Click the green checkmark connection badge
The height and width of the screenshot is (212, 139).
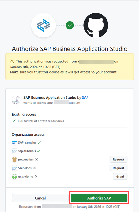[70, 25]
